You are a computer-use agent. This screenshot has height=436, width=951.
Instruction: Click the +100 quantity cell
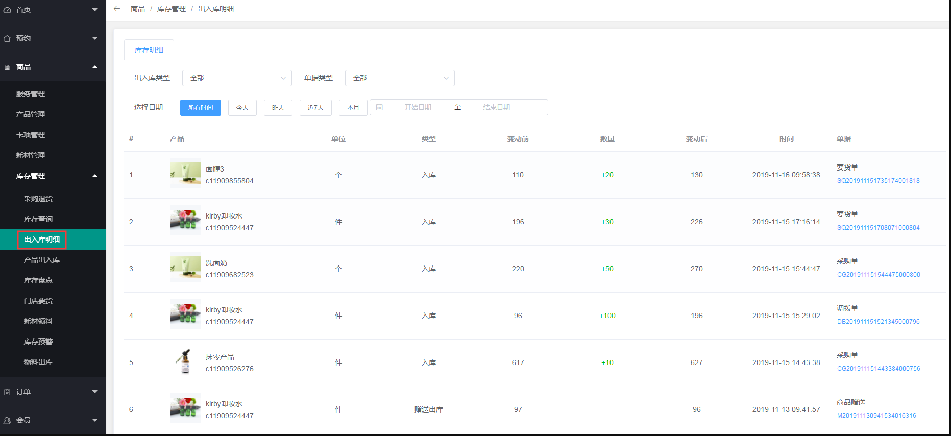click(x=607, y=316)
